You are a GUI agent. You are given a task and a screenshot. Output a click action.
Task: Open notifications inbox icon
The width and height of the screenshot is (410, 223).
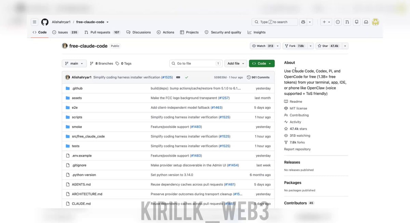click(x=366, y=22)
